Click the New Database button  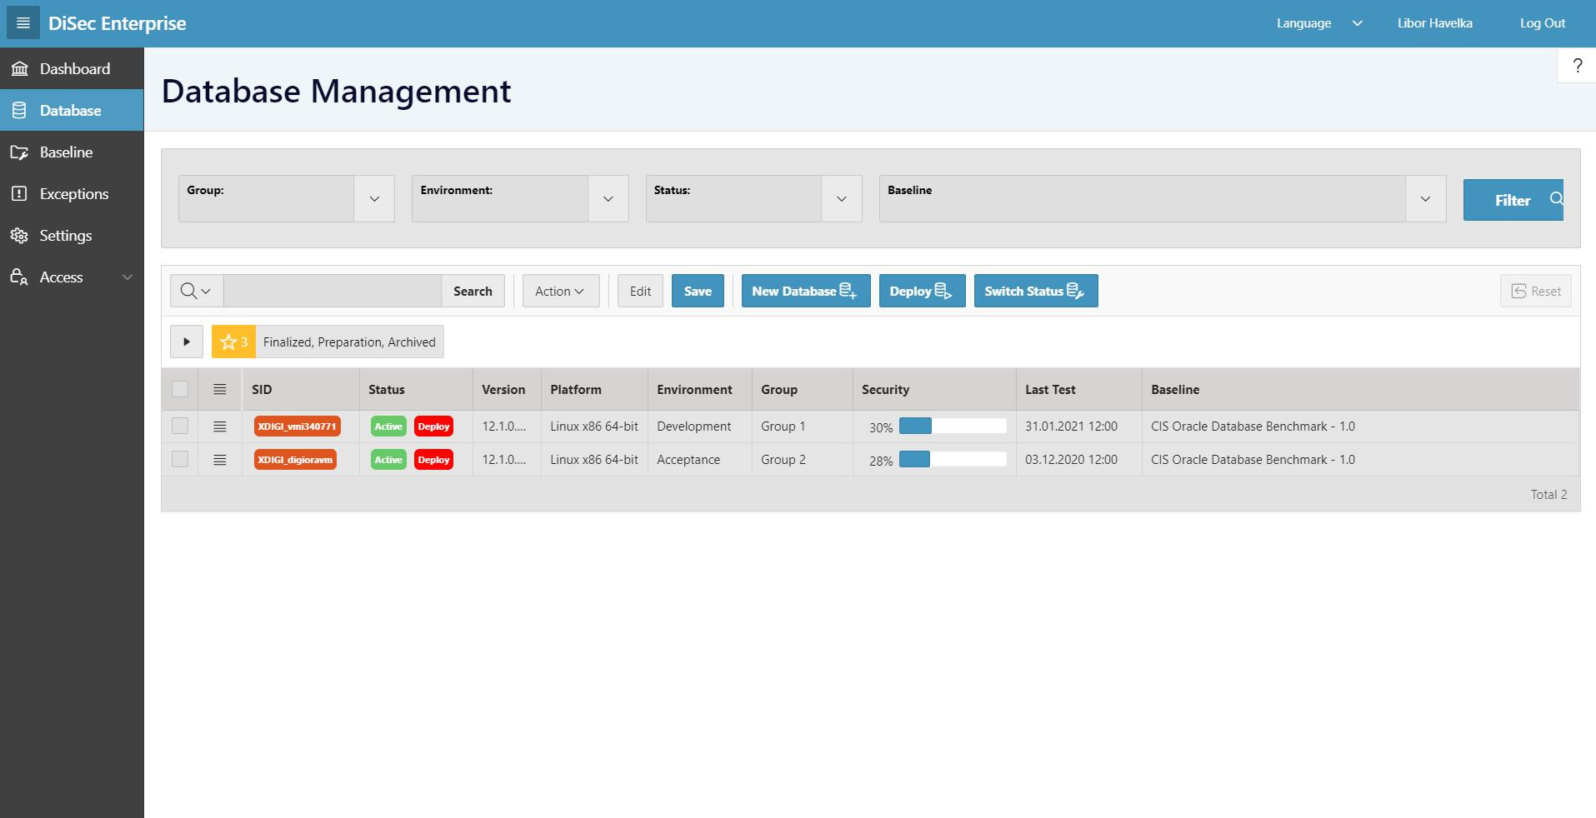pos(805,291)
